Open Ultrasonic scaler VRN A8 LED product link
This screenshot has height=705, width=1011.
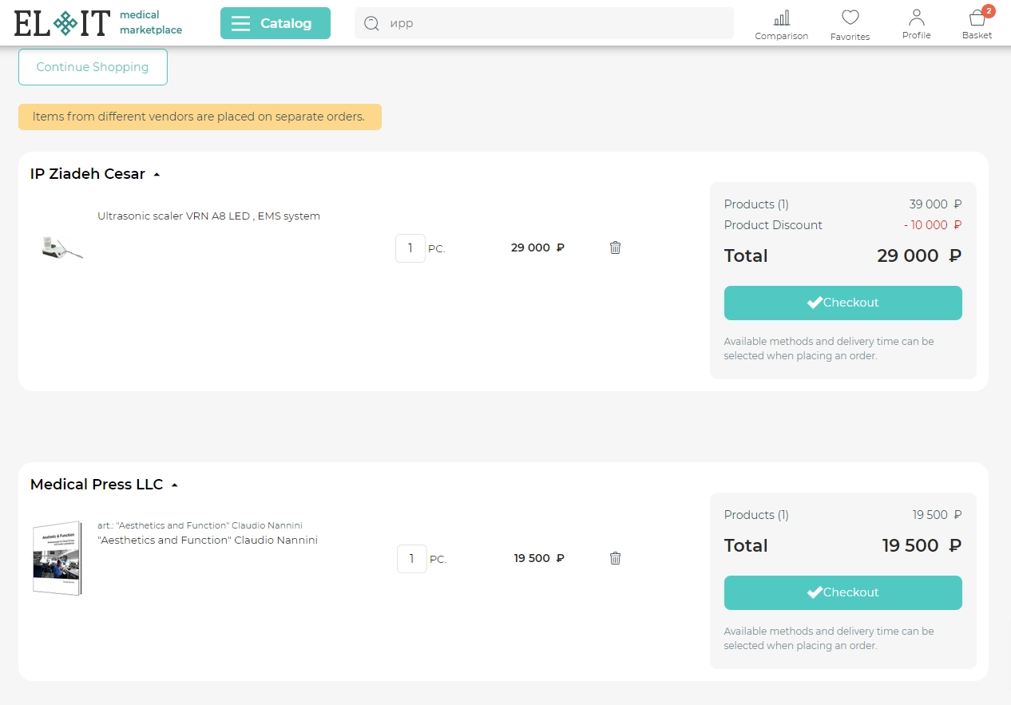pos(208,216)
